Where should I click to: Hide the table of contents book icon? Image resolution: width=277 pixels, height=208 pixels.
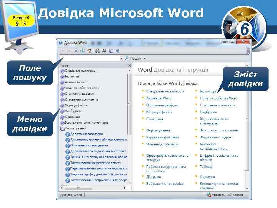tap(111, 51)
